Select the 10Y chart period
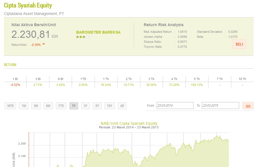The height and width of the screenshot is (167, 257). click(x=109, y=106)
